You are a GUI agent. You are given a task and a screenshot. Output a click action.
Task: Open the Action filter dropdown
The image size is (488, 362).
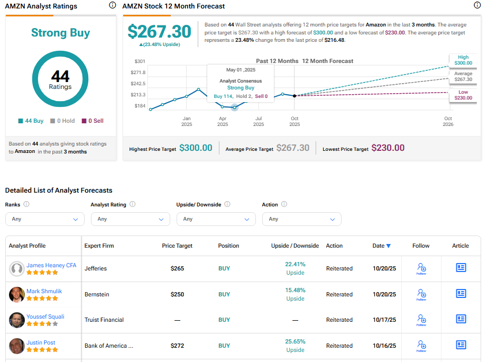(x=301, y=219)
